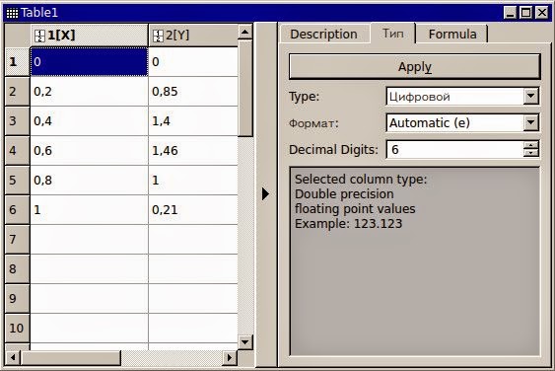Open the Type dropdown showing Цифровой
The image size is (555, 371).
(x=462, y=96)
